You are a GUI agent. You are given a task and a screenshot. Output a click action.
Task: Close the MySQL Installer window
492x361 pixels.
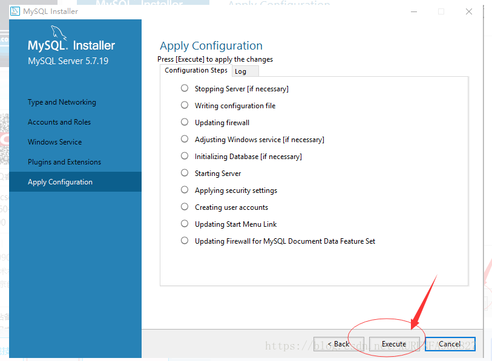click(x=469, y=11)
